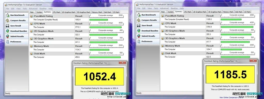Click Disk Mark row icon in right window
This screenshot has width=264, height=99.
click(163, 53)
